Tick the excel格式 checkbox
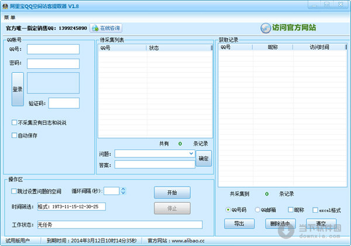 tap(315, 210)
